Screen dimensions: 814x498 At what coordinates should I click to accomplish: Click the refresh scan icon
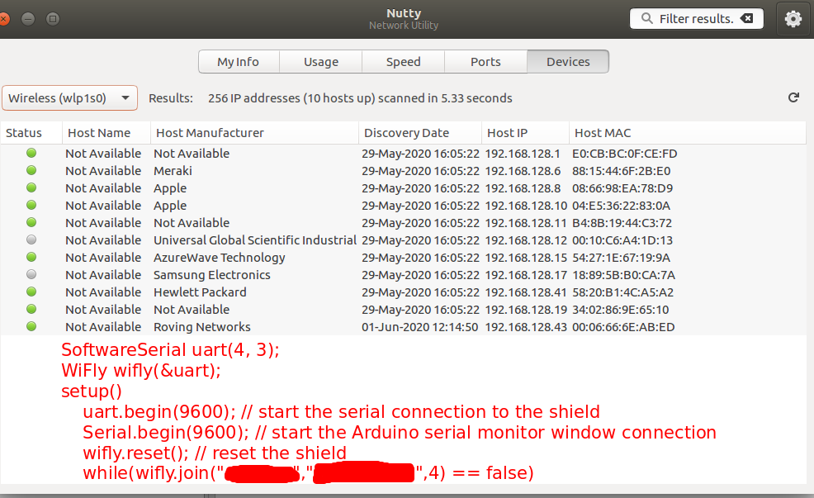click(x=793, y=98)
